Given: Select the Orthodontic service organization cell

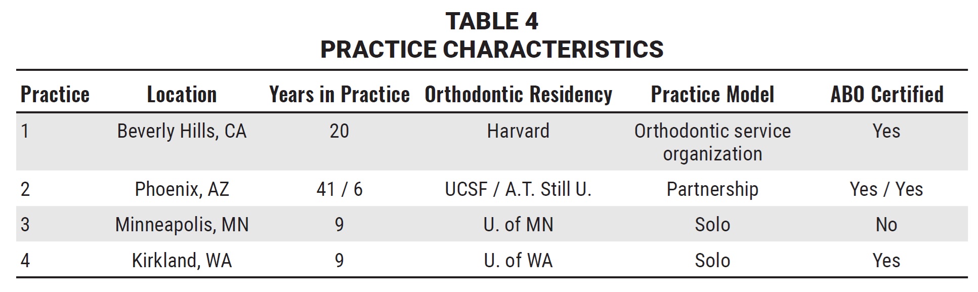Looking at the screenshot, I should [x=712, y=142].
